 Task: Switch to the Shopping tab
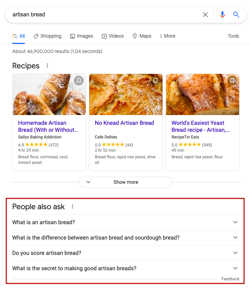point(47,36)
